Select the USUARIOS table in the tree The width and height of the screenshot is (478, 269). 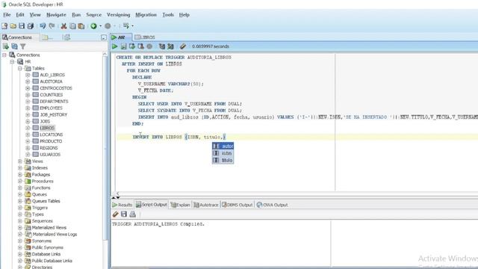click(x=50, y=155)
